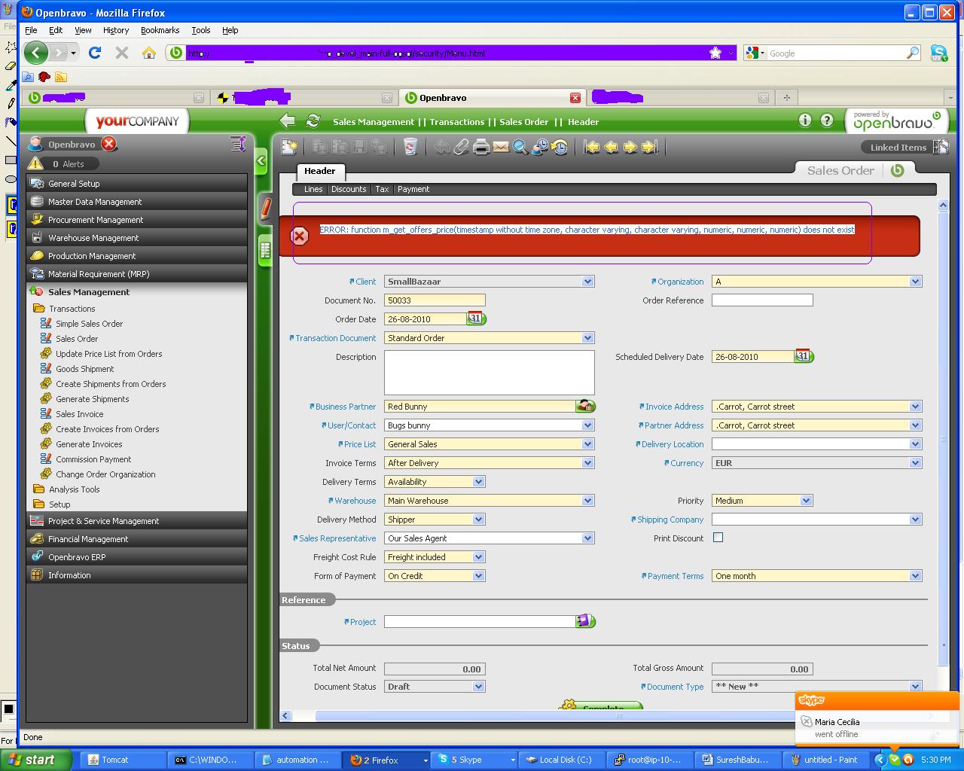Click the Print toolbar icon
964x771 pixels.
click(481, 147)
